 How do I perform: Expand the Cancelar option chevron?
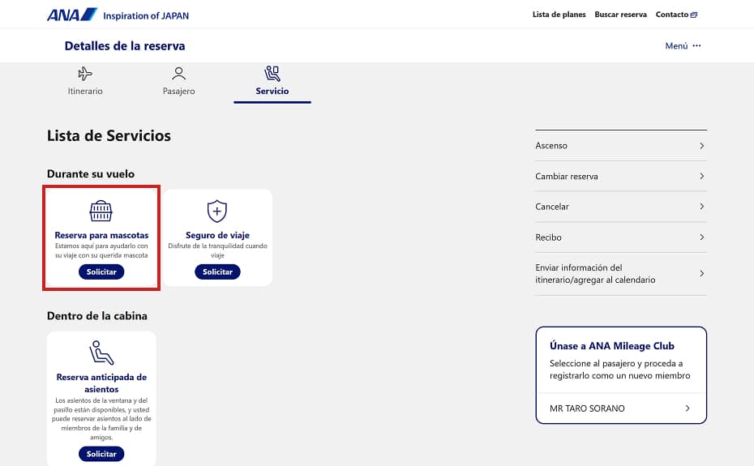(701, 207)
